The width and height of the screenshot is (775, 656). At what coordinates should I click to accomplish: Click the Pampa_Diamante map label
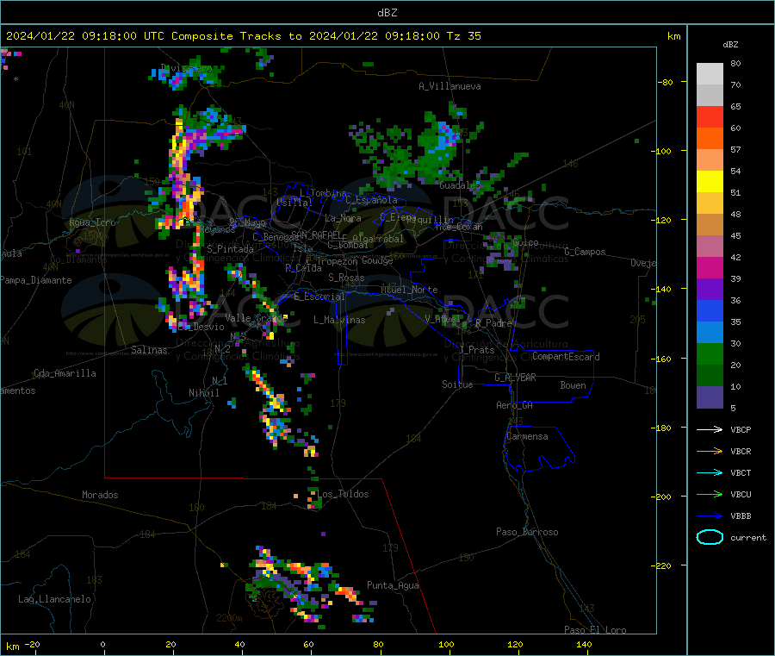click(x=36, y=280)
